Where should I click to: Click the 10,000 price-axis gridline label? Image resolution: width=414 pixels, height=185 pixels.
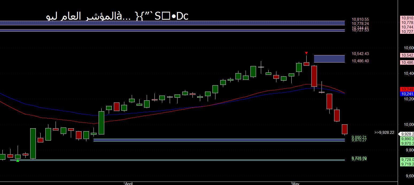point(409,125)
